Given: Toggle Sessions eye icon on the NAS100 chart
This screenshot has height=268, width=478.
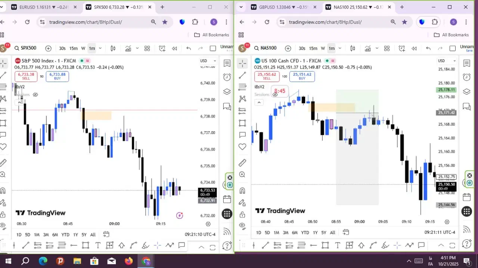Looking at the screenshot, I should pyautogui.click(x=275, y=95).
